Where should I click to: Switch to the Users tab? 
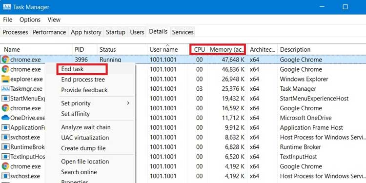pos(137,32)
